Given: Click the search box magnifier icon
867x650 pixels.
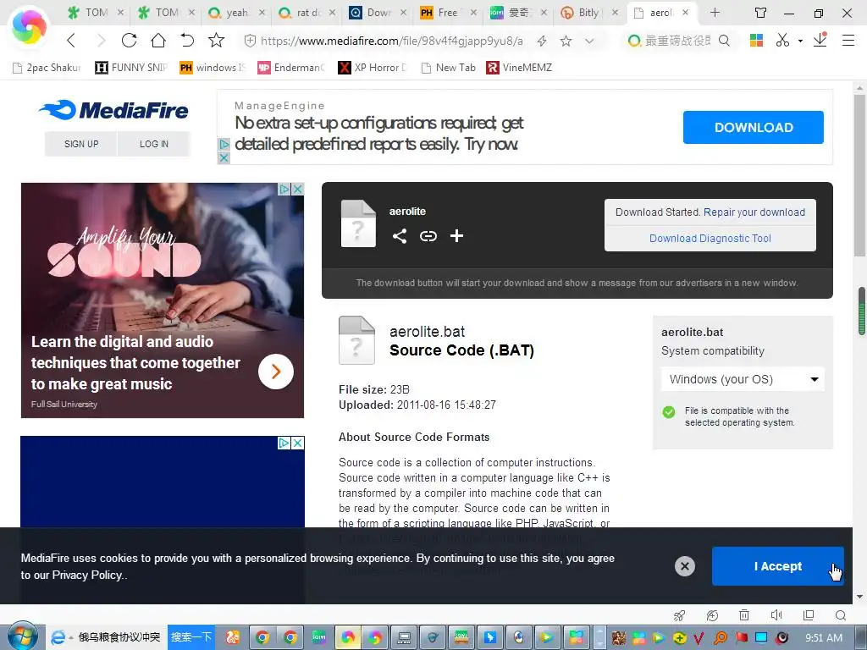Looking at the screenshot, I should 724,41.
